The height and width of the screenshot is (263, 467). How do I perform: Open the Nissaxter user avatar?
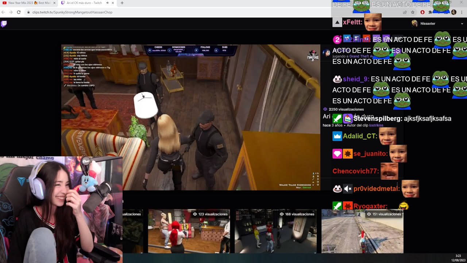(x=414, y=23)
